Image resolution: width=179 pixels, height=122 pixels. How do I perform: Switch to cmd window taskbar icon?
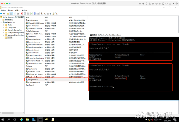(x=40, y=120)
